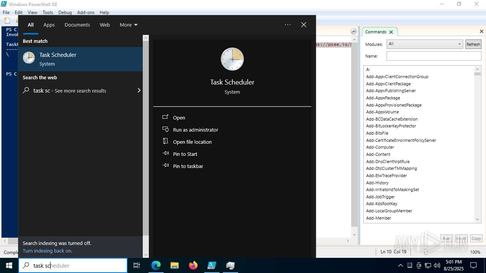Open the View menu in ISE

tap(32, 12)
